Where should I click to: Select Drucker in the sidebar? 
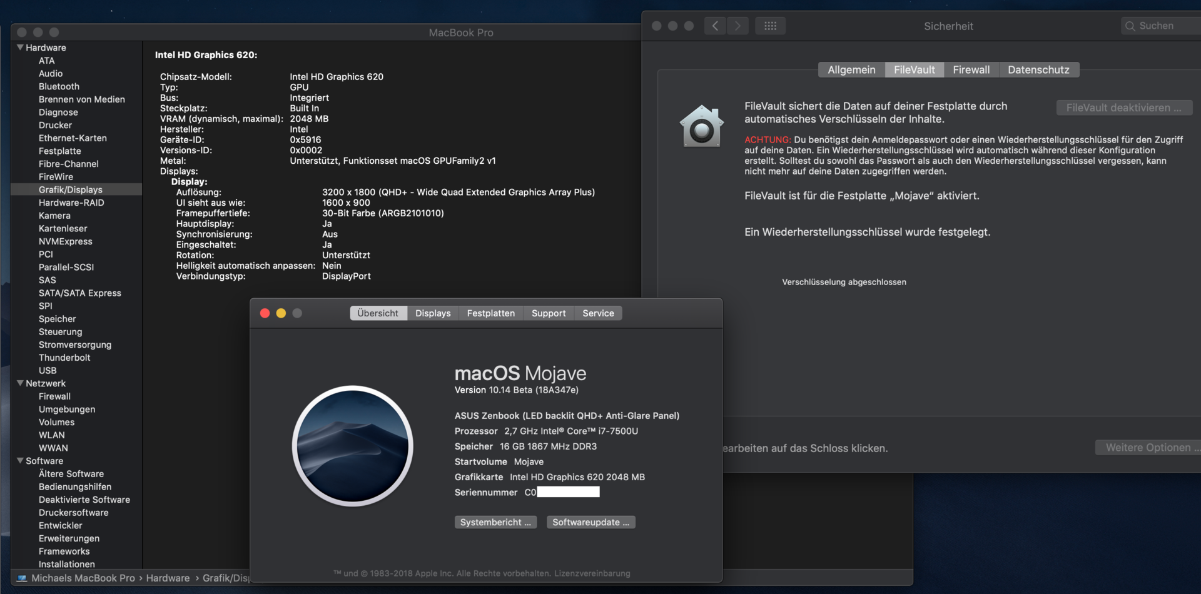[55, 125]
